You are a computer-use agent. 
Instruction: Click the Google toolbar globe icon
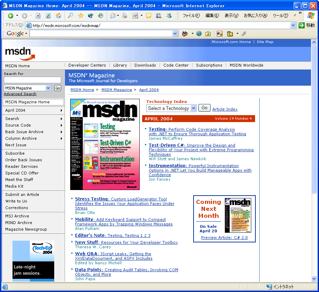199,34
